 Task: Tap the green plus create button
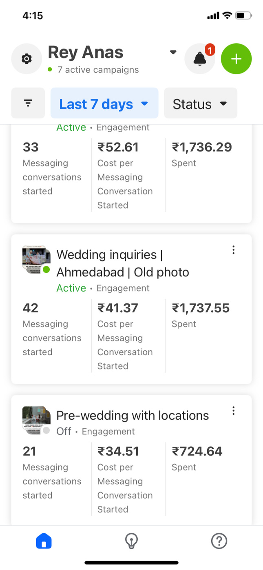pos(236,59)
